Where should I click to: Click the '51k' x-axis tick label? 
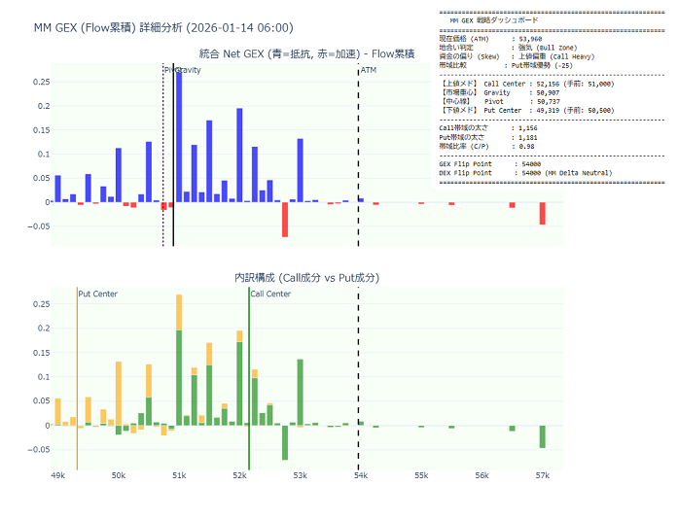pos(179,475)
